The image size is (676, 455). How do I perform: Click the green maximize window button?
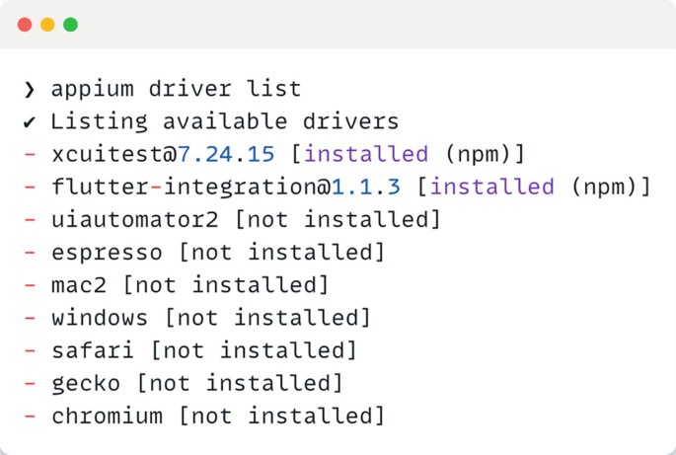tap(70, 24)
